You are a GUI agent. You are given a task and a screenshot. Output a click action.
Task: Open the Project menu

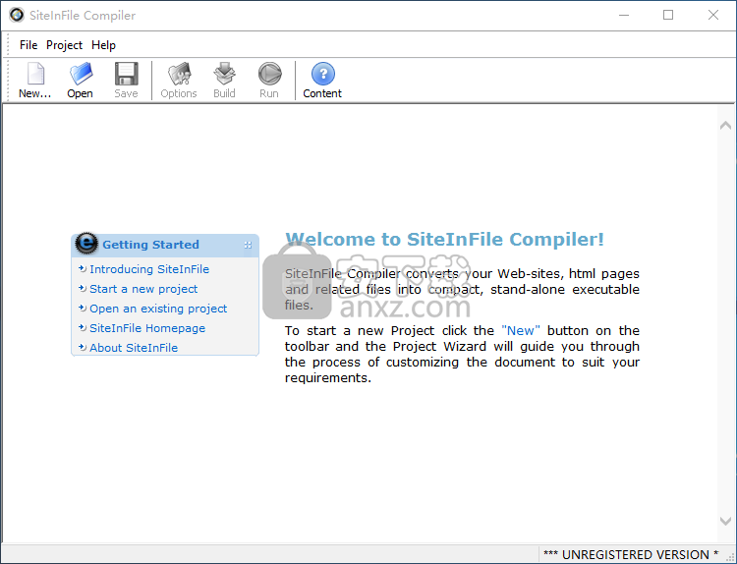coord(64,45)
